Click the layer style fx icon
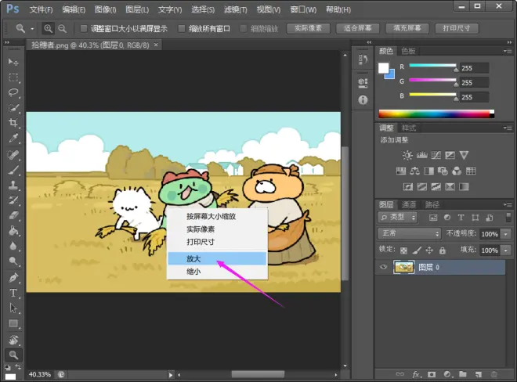The width and height of the screenshot is (517, 382). [x=416, y=374]
